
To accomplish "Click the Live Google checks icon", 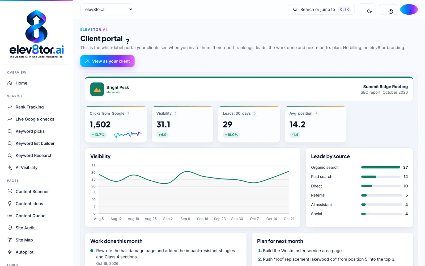I will coord(10,119).
